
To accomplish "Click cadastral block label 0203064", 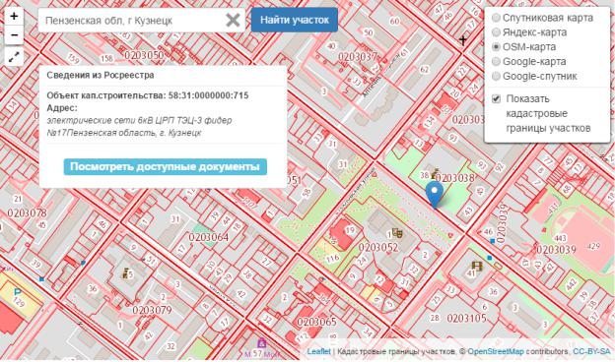I will tap(209, 237).
